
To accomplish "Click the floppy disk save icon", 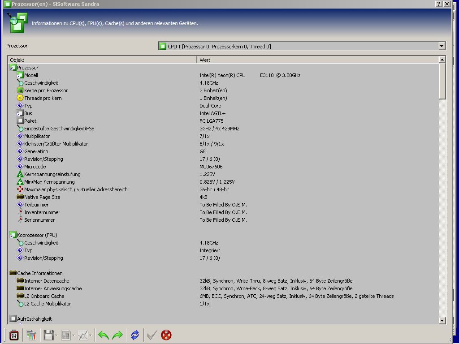I will coord(48,335).
